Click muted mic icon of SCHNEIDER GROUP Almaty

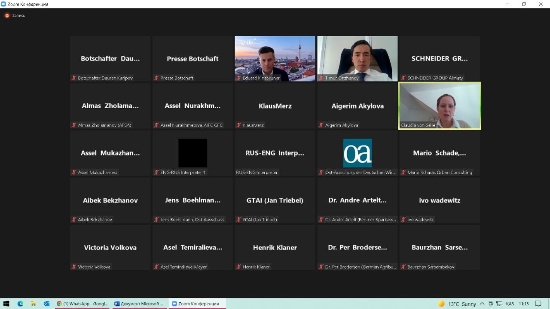click(x=404, y=78)
